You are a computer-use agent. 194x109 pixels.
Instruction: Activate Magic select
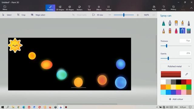[x=38, y=15]
